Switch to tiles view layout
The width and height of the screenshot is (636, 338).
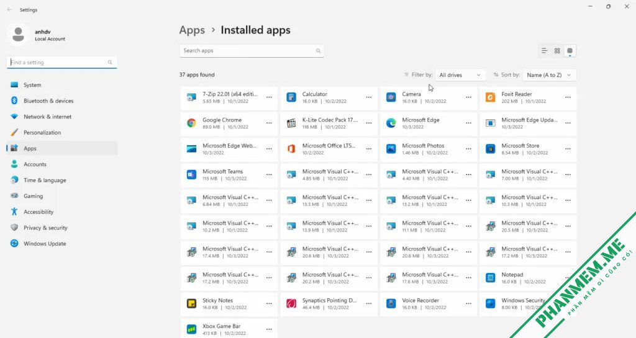pos(570,51)
